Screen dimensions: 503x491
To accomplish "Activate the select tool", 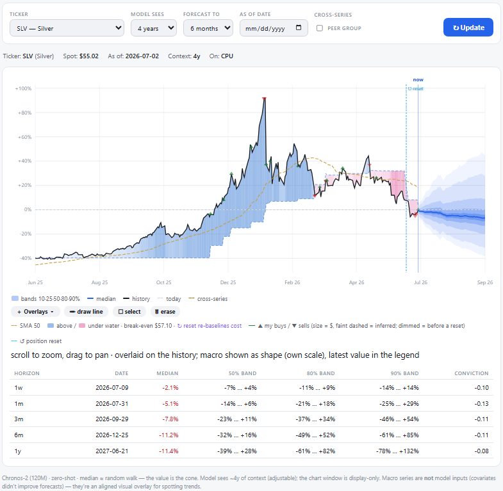I will (129, 312).
